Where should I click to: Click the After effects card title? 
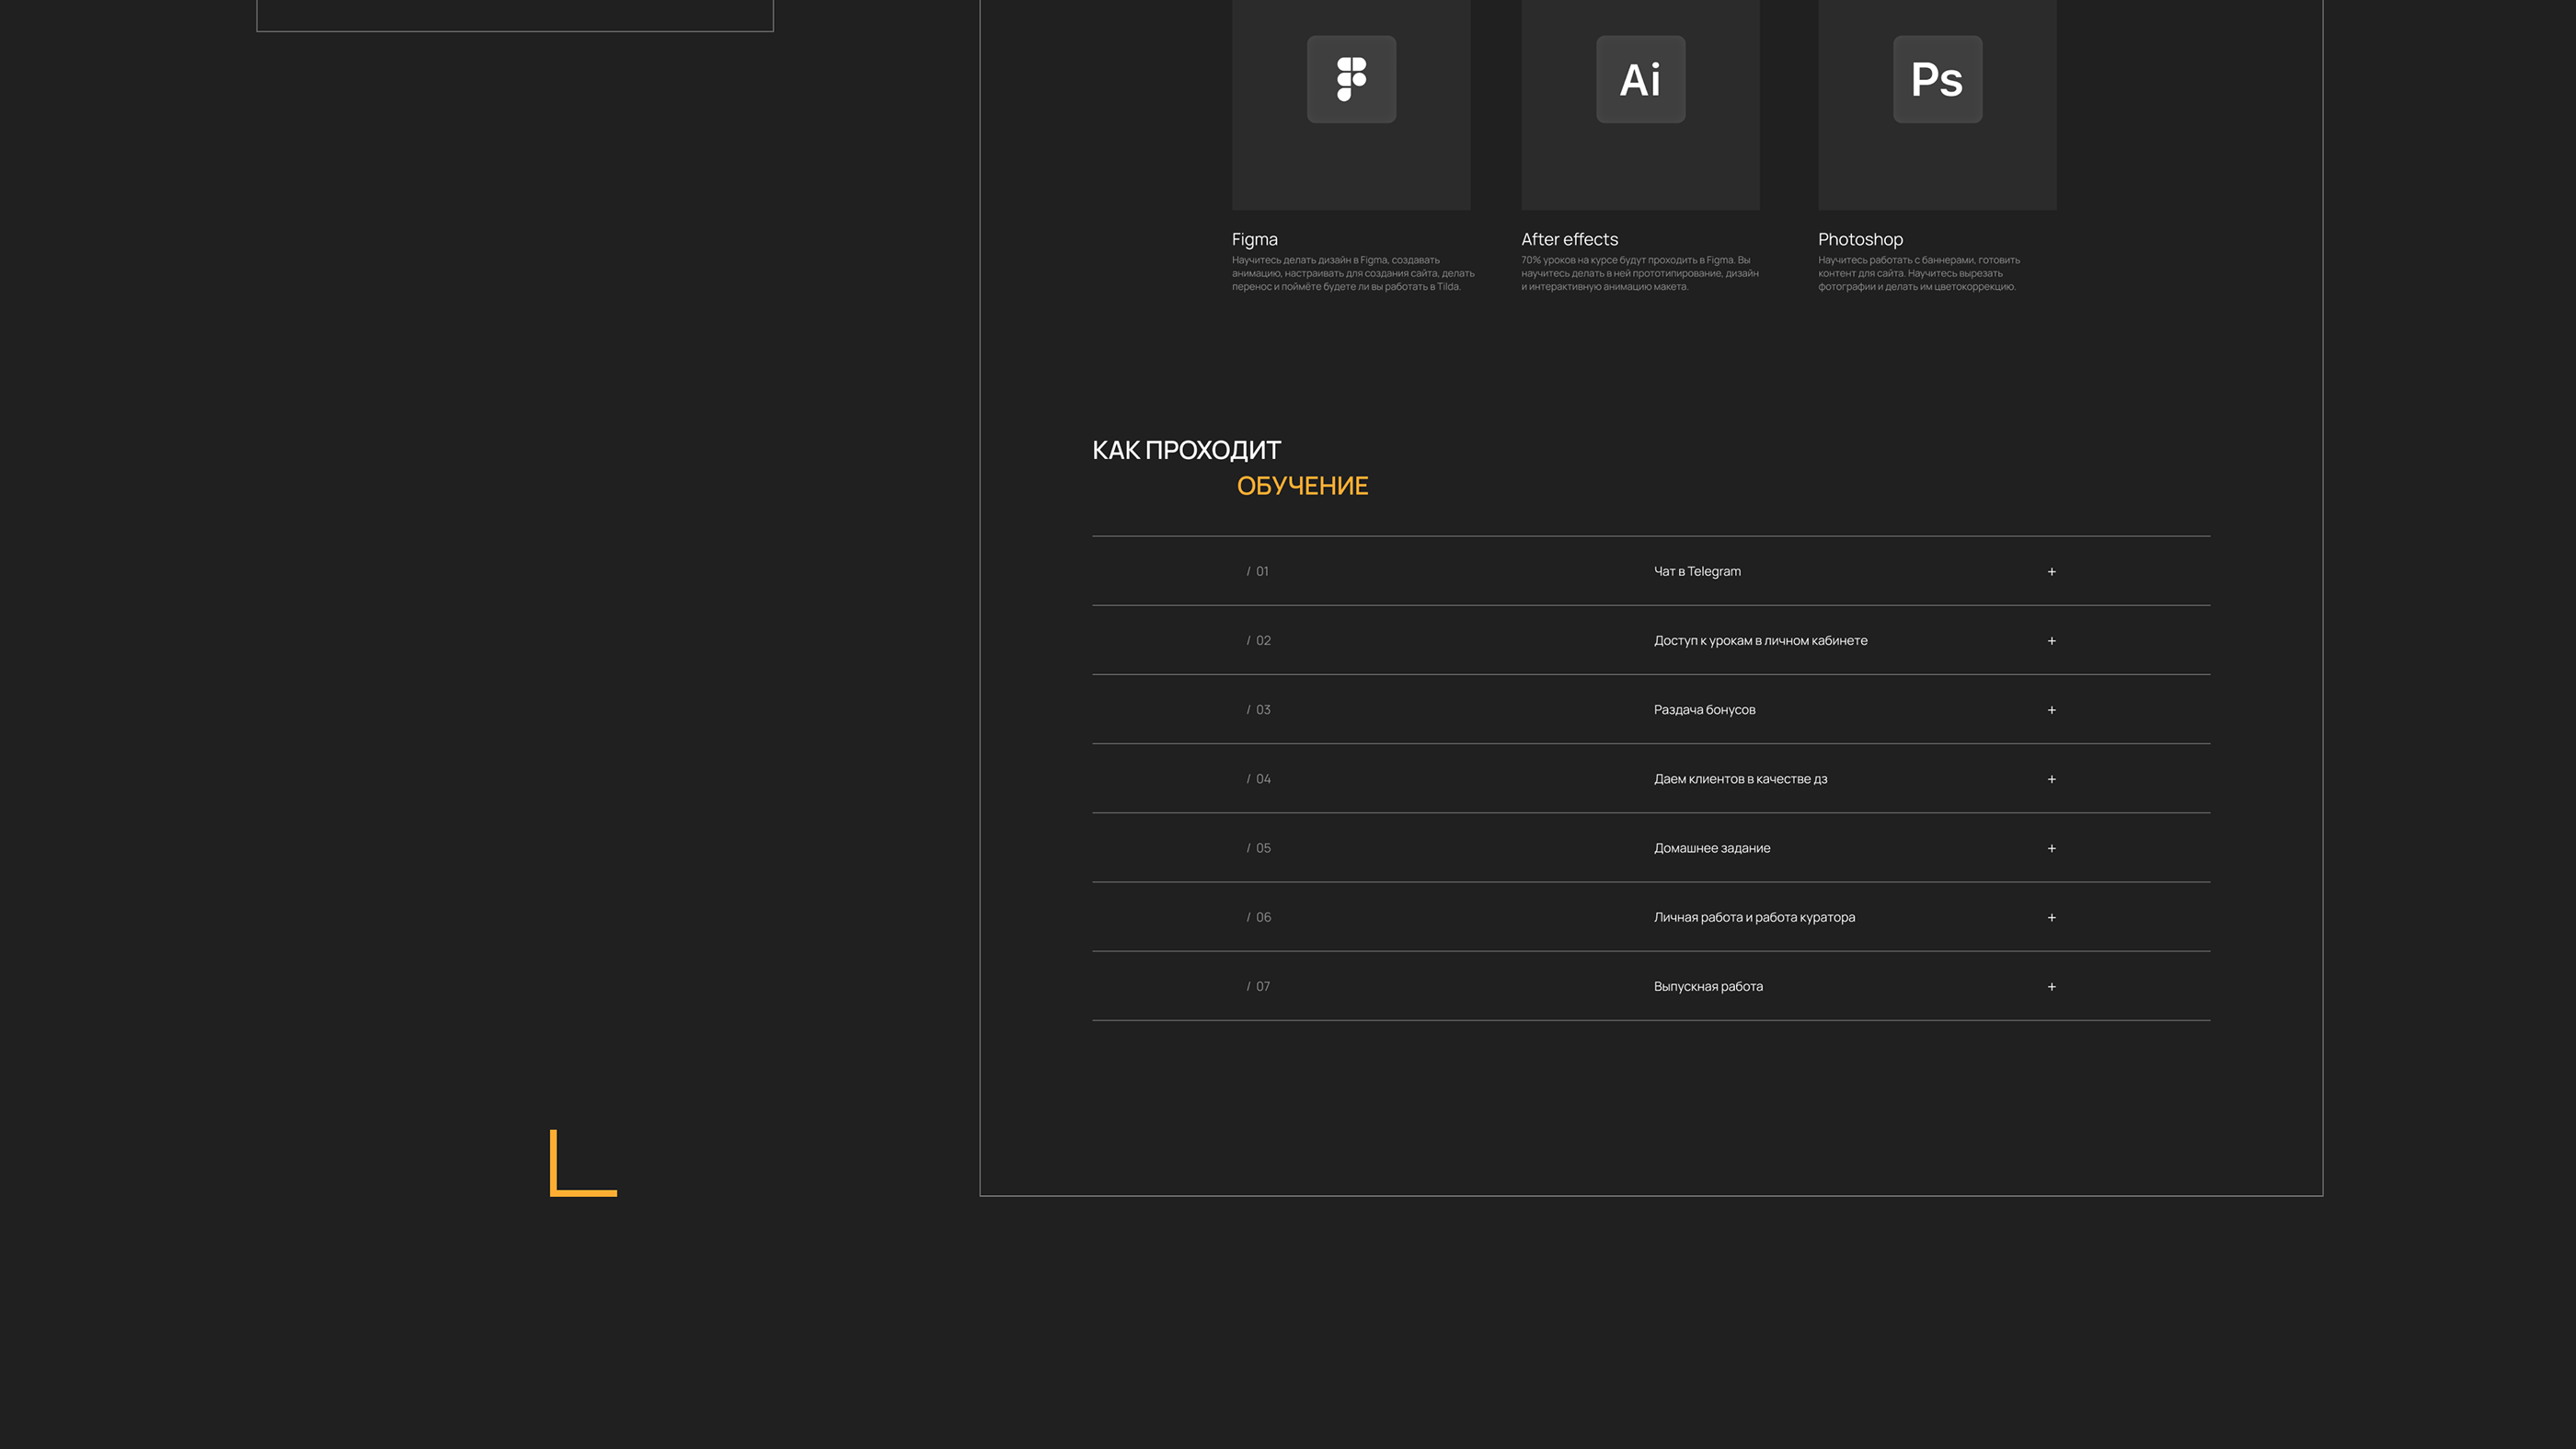point(1569,239)
